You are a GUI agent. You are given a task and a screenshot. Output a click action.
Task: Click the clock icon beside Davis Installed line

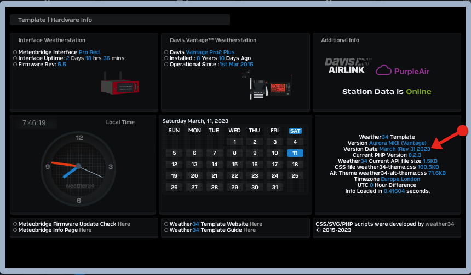(166, 58)
